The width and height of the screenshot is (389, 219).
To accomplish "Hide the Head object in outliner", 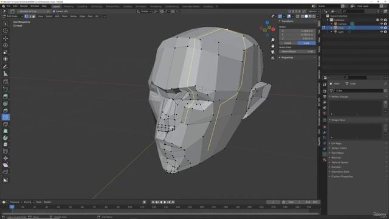I will [381, 28].
